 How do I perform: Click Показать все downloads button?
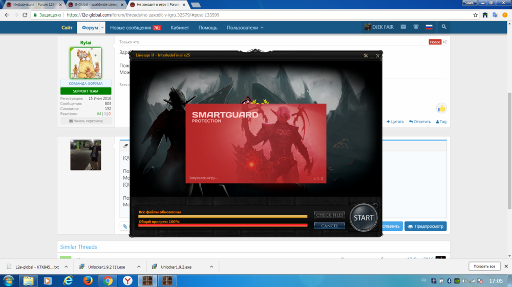(x=484, y=266)
